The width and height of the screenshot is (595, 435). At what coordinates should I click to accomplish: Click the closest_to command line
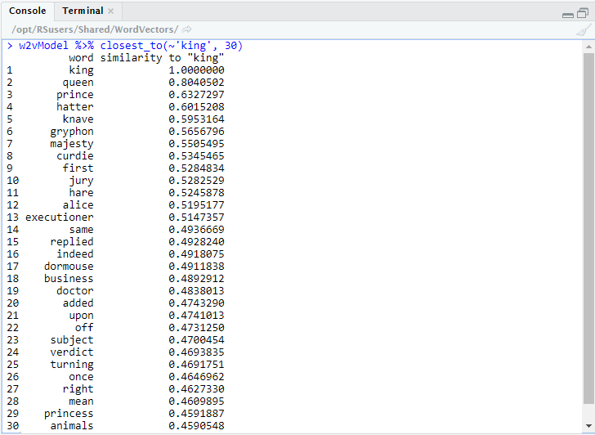pyautogui.click(x=131, y=46)
